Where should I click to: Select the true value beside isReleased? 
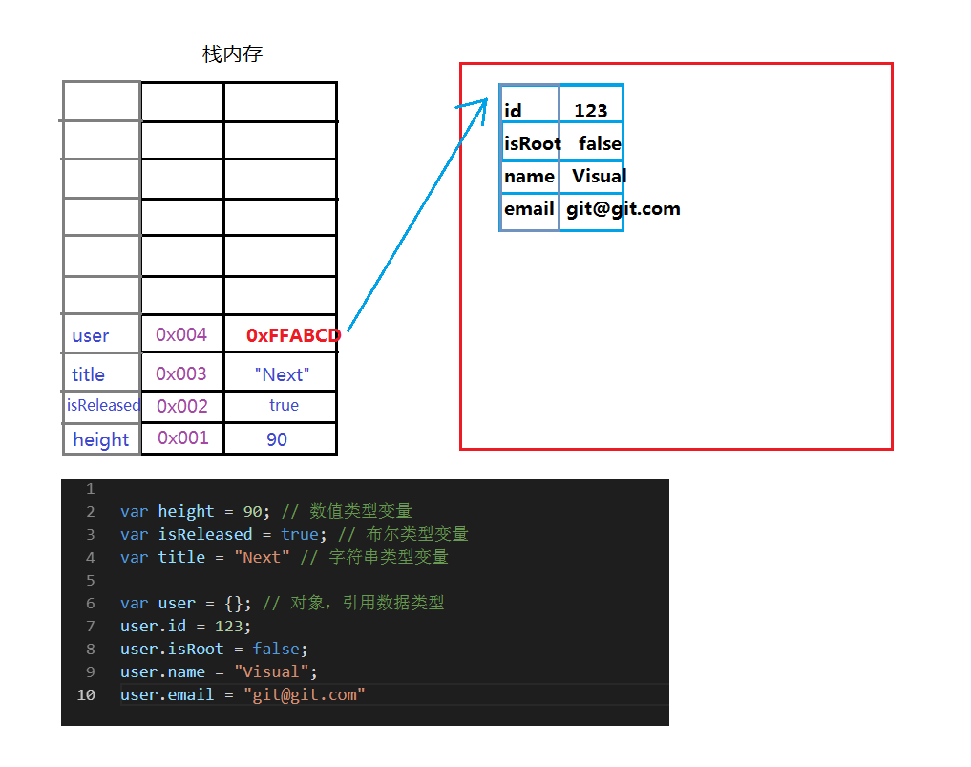(282, 405)
